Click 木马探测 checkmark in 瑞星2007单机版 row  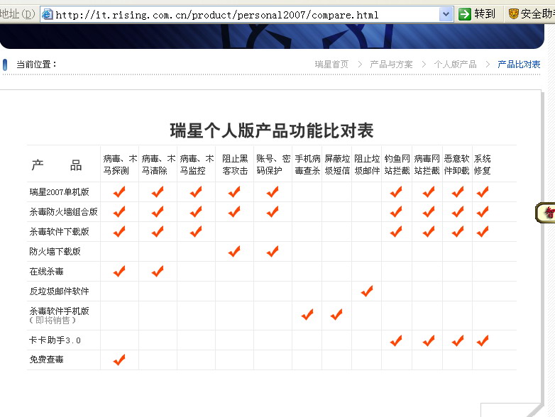tap(119, 192)
